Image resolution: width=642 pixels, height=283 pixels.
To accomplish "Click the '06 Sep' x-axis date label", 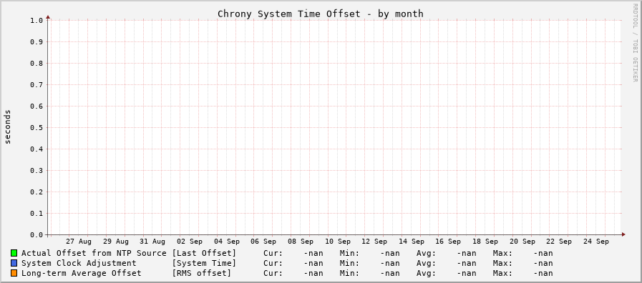I will [x=263, y=242].
